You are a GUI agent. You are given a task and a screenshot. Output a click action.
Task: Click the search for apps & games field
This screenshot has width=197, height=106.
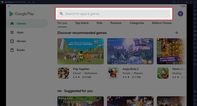coord(114,14)
